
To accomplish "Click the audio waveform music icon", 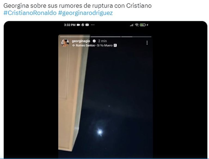I will (73, 45).
